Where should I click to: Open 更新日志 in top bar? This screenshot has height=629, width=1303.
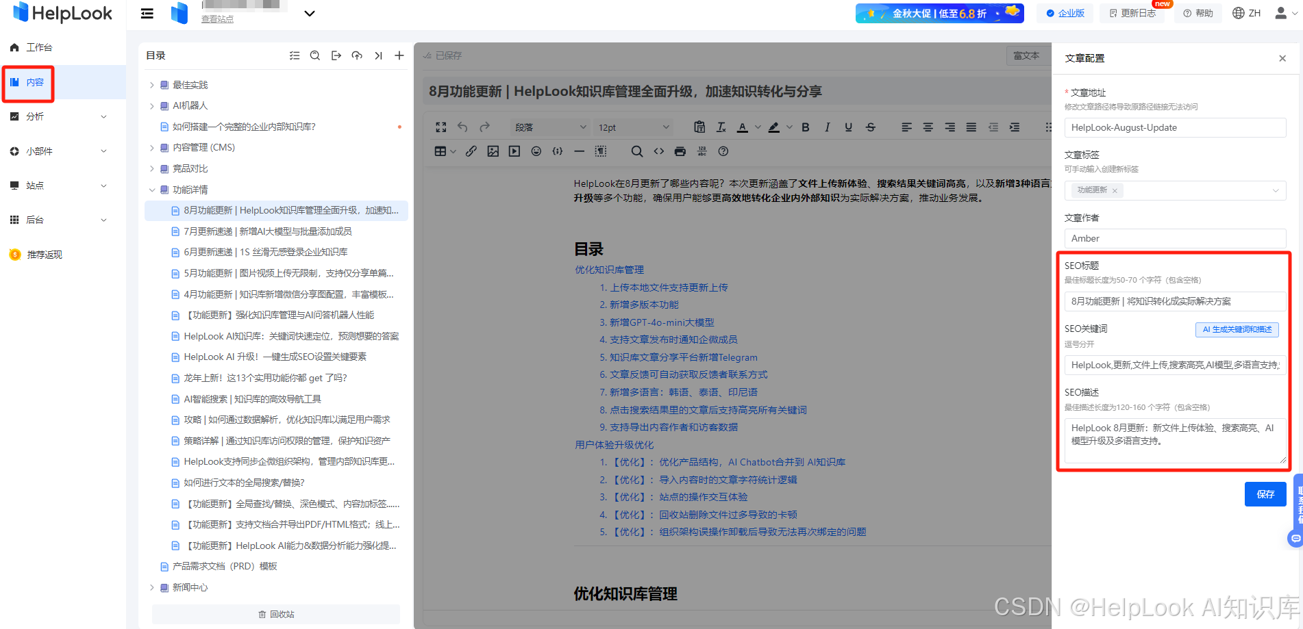coord(1133,13)
